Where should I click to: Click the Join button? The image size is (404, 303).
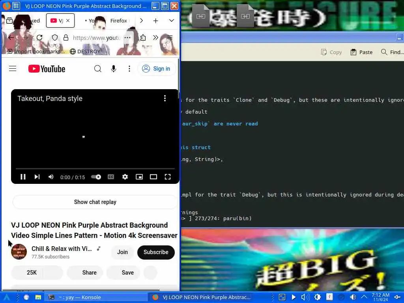(x=122, y=252)
